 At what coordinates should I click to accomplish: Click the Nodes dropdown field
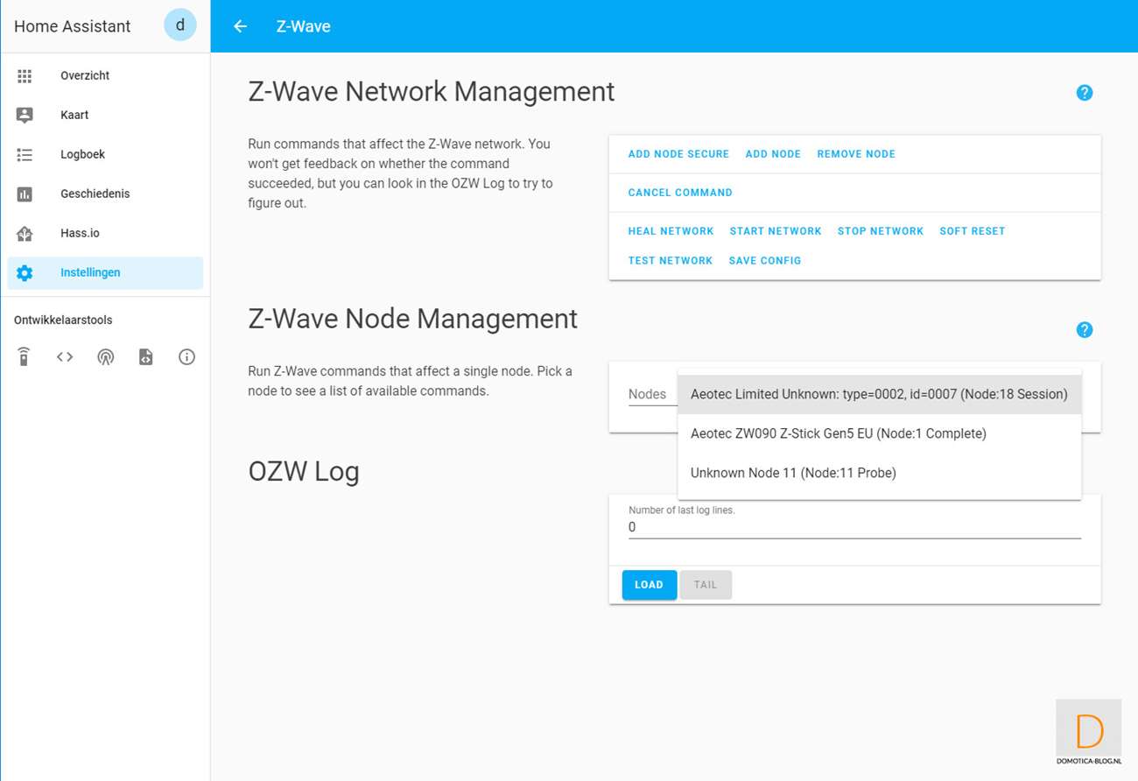652,394
